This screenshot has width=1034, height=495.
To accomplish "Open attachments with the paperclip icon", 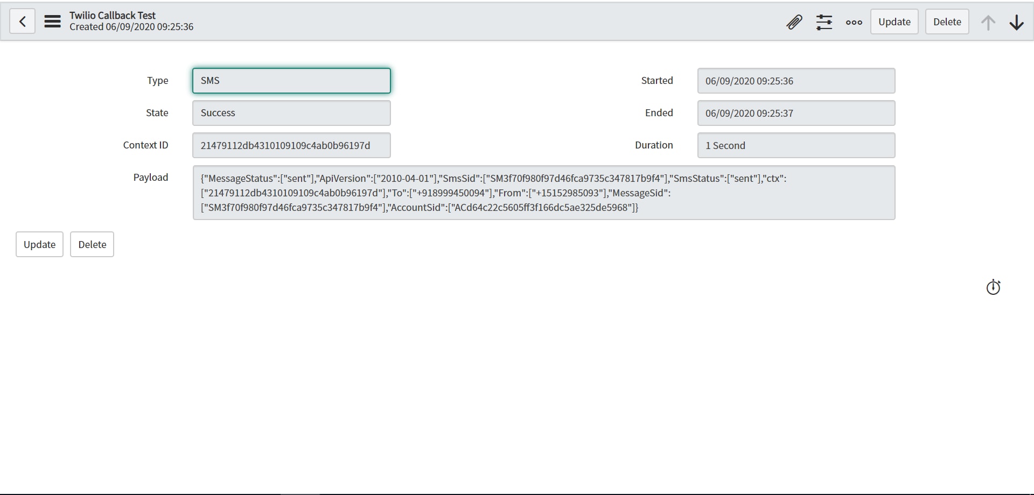I will coord(794,22).
